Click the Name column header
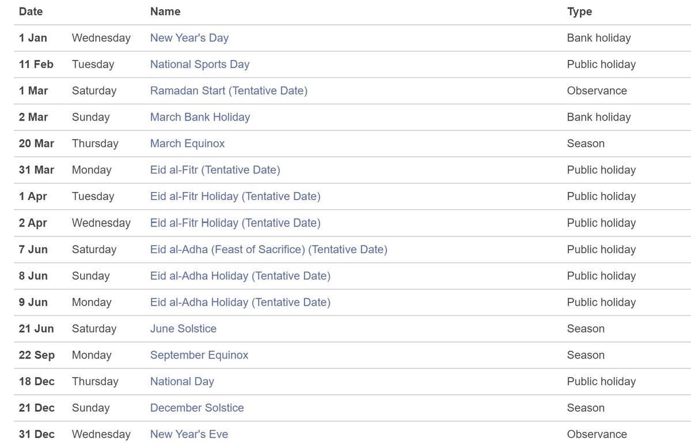 165,12
